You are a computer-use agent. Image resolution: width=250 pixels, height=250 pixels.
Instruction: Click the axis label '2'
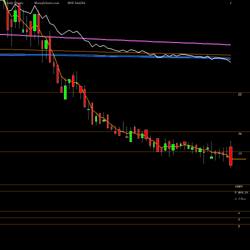click(239, 226)
